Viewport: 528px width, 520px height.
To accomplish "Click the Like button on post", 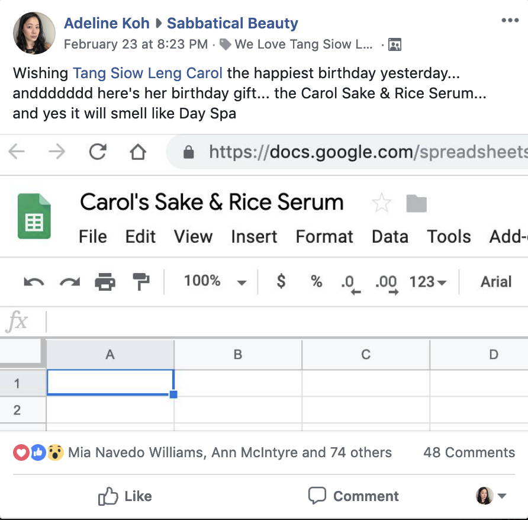I will pyautogui.click(x=125, y=496).
